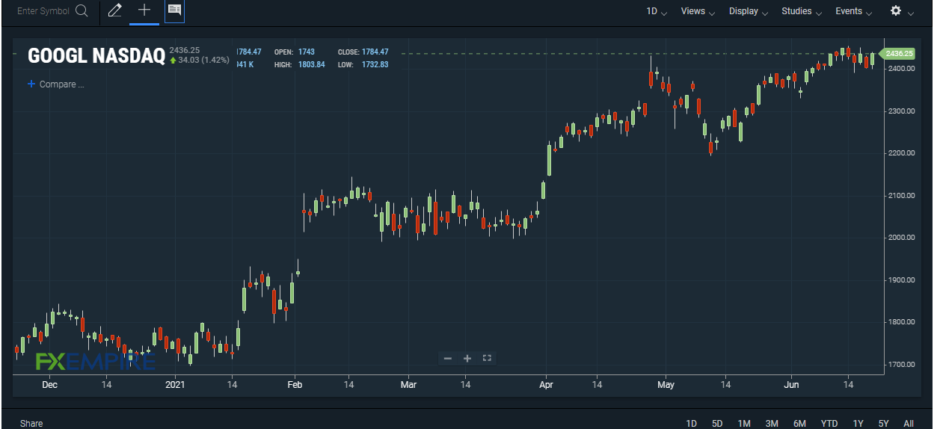Click the current price tag 2436.25
Viewport: 940px width, 429px height.
pyautogui.click(x=898, y=53)
